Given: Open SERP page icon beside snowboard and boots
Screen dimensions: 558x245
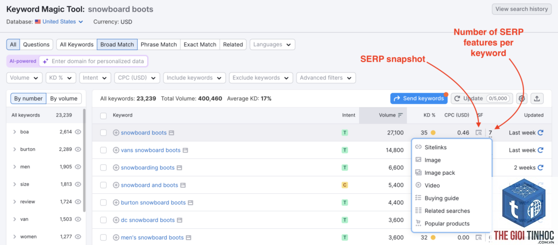Looking at the screenshot, I should pyautogui.click(x=183, y=185).
